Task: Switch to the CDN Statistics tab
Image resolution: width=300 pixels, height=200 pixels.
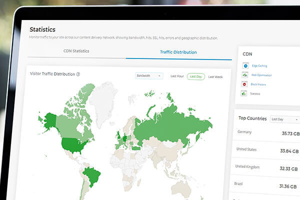Action: 76,51
